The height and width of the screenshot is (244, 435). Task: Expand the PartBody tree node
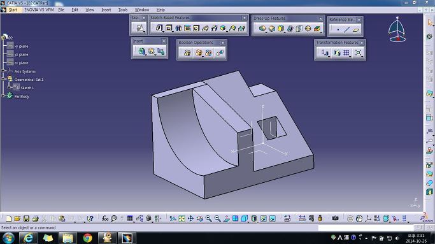coord(3,96)
